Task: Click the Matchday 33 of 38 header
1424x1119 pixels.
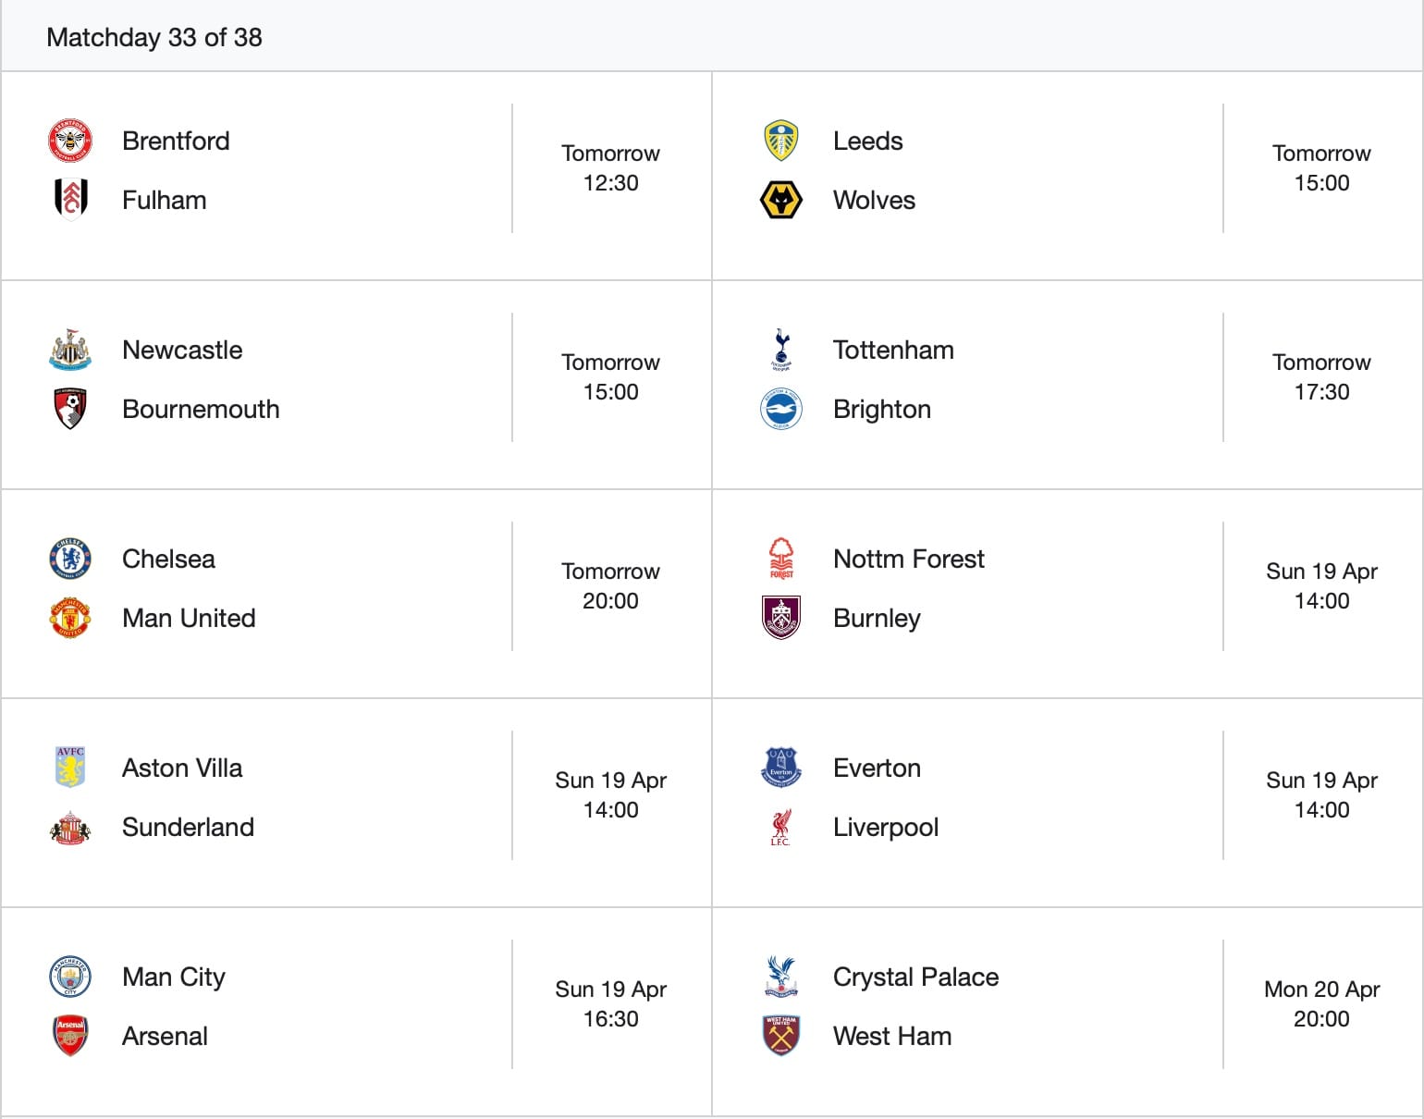Action: point(154,37)
